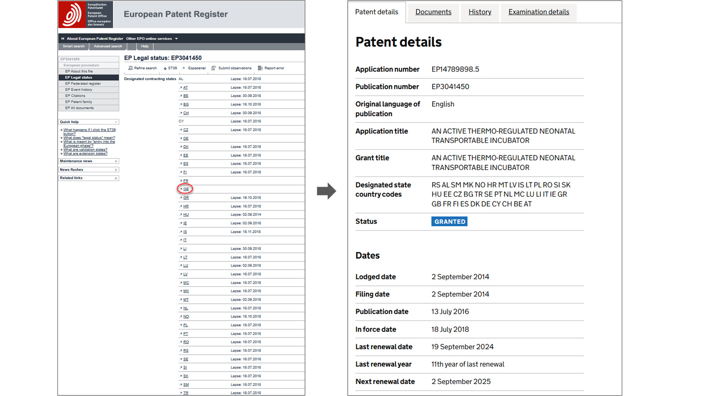Open the Other EPO online services dropdown
The height and width of the screenshot is (396, 705).
pos(177,38)
